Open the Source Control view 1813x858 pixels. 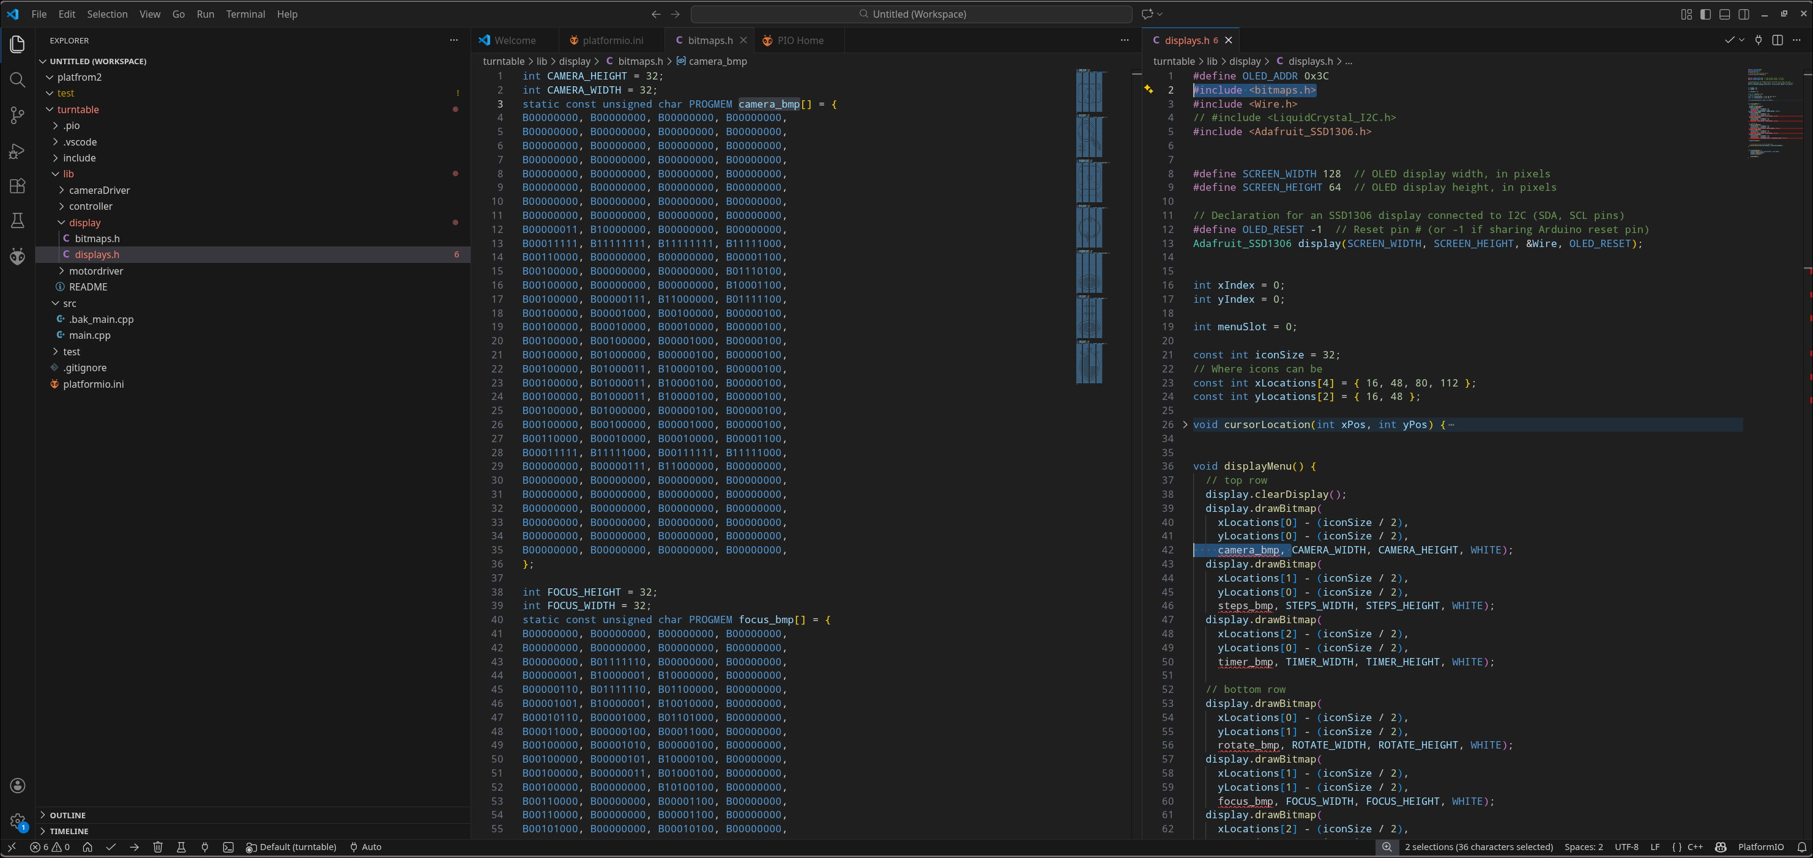click(x=18, y=114)
